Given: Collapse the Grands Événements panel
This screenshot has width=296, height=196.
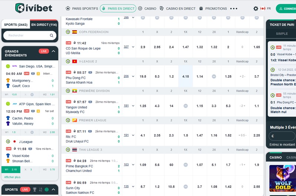Looking at the screenshot, I should 54,51.
